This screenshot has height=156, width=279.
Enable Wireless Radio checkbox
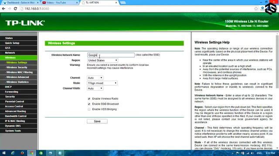coord(89,99)
